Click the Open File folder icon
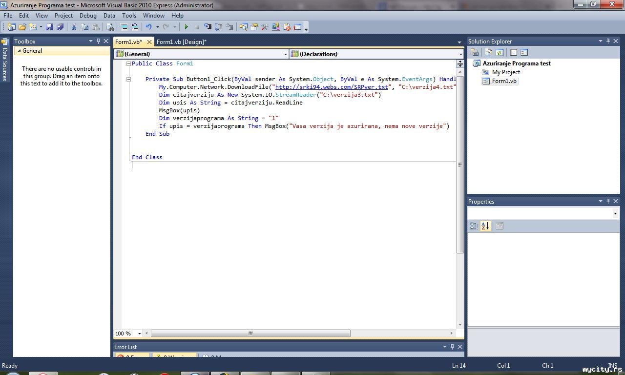The width and height of the screenshot is (625, 375). (x=22, y=27)
